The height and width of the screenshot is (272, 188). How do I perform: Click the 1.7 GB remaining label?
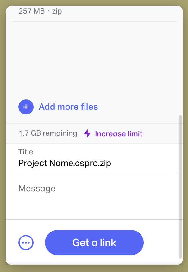(48, 133)
